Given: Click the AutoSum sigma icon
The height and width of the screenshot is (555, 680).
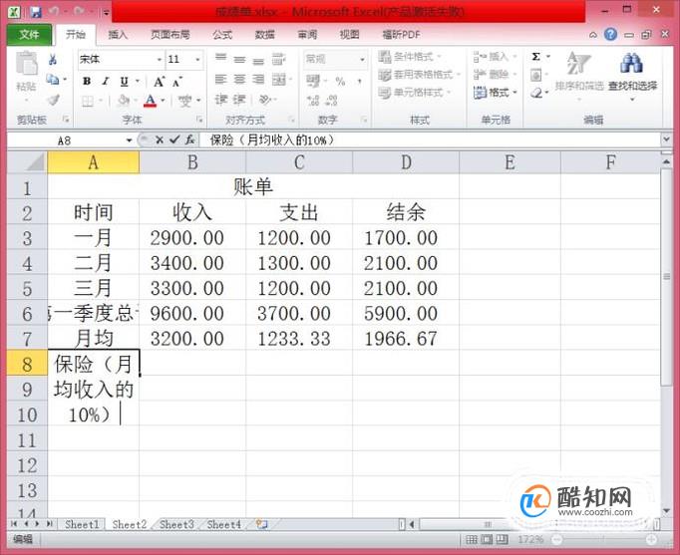Looking at the screenshot, I should (536, 57).
